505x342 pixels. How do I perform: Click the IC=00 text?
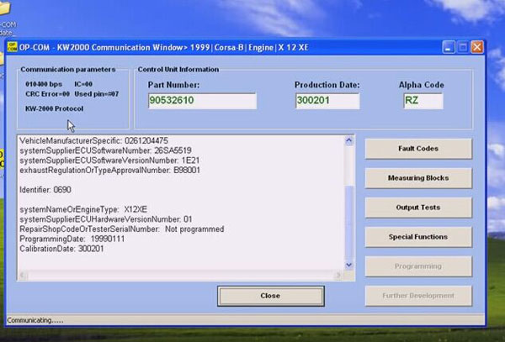point(83,84)
